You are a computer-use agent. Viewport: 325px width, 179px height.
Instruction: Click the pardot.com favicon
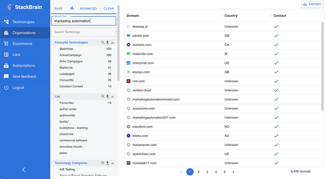tap(128, 36)
